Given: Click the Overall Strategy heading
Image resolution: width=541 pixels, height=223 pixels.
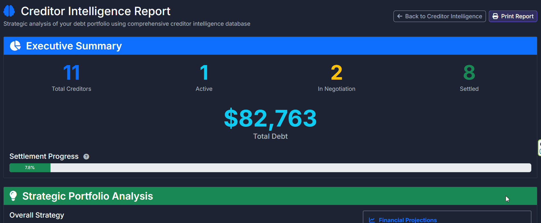Looking at the screenshot, I should point(37,215).
